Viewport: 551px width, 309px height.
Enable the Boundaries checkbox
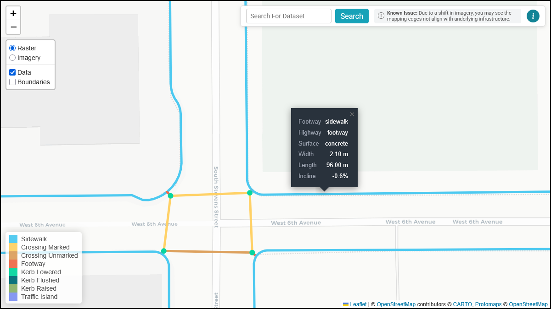click(12, 82)
